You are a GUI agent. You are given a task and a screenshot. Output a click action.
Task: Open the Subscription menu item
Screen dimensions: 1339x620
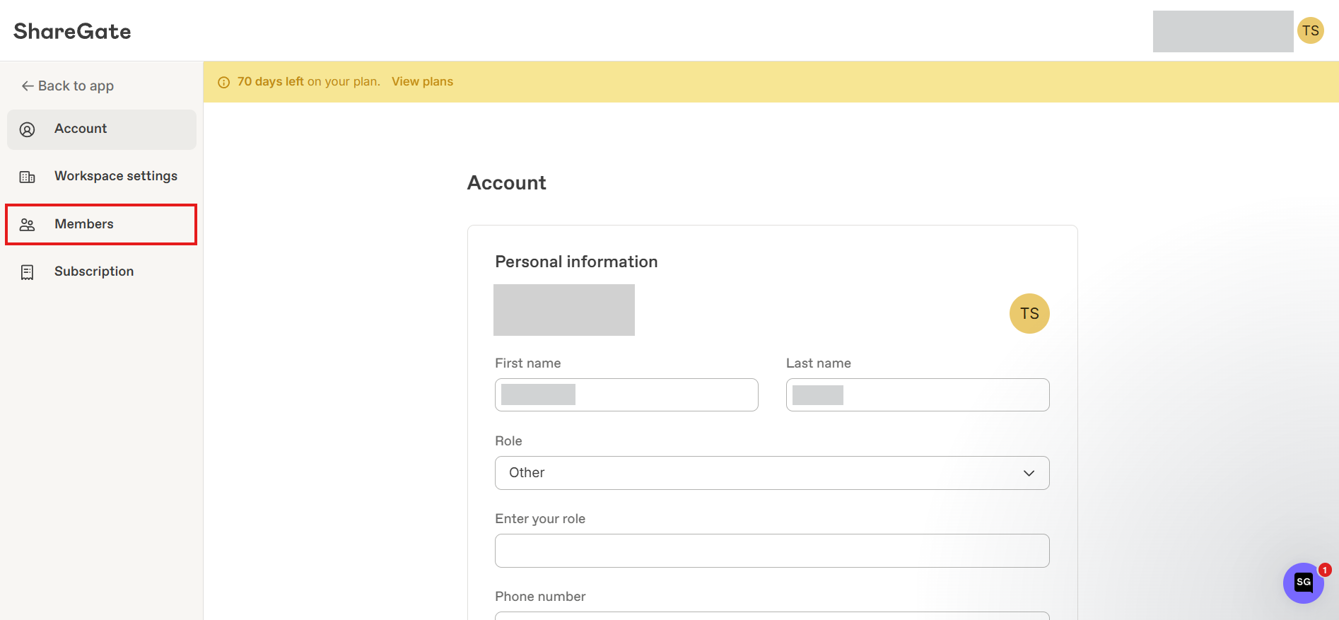pos(94,271)
